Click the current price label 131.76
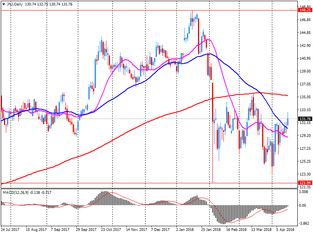The width and height of the screenshot is (313, 234). [305, 119]
